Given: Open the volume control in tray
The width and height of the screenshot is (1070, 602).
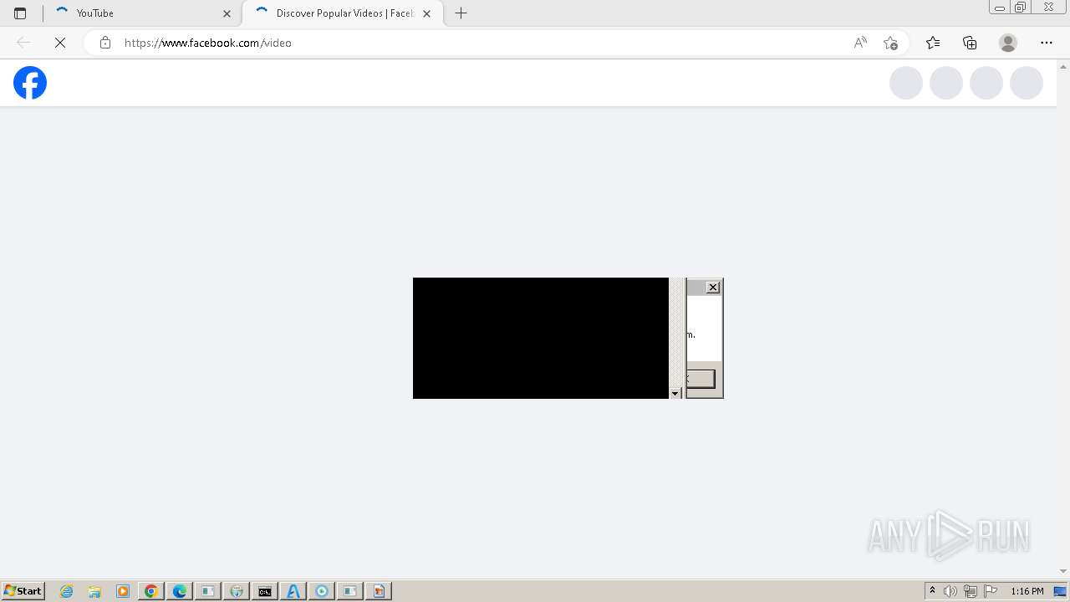Looking at the screenshot, I should (x=950, y=591).
